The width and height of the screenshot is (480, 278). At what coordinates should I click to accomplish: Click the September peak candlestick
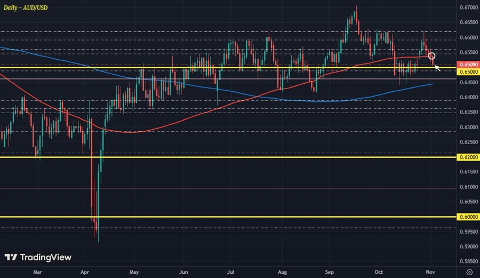point(356,11)
